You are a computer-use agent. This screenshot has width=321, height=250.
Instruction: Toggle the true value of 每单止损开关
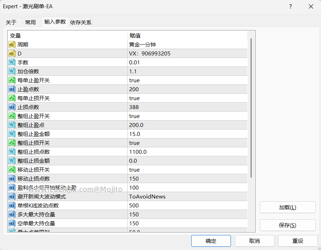pos(187,98)
